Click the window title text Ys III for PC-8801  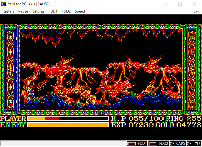click(29, 4)
